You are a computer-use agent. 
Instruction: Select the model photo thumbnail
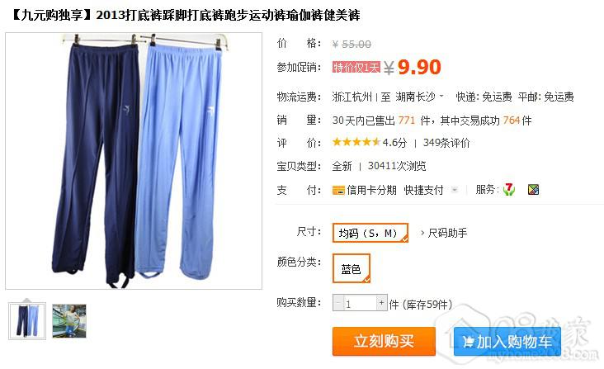(69, 321)
